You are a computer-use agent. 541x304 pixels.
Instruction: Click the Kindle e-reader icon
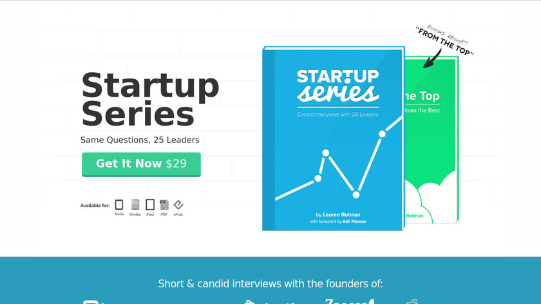[135, 205]
